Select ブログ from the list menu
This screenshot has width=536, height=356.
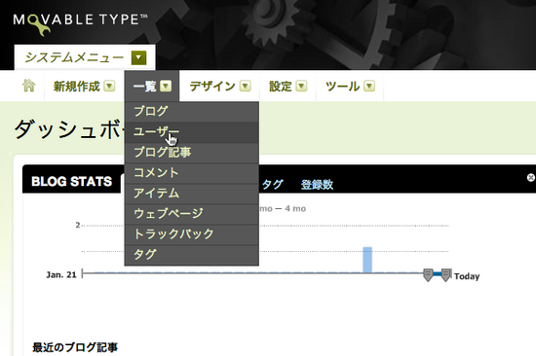pyautogui.click(x=191, y=112)
